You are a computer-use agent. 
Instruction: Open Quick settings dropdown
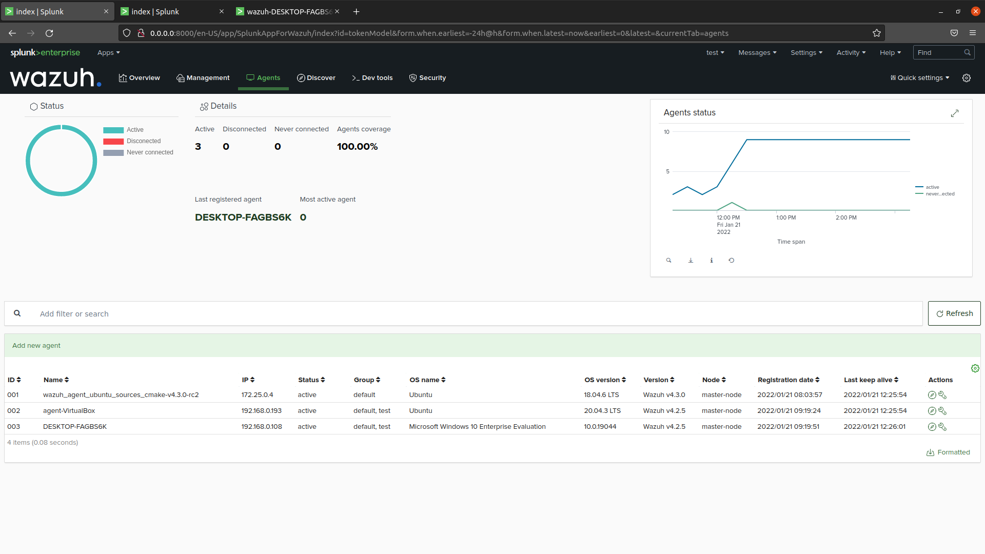click(x=920, y=78)
